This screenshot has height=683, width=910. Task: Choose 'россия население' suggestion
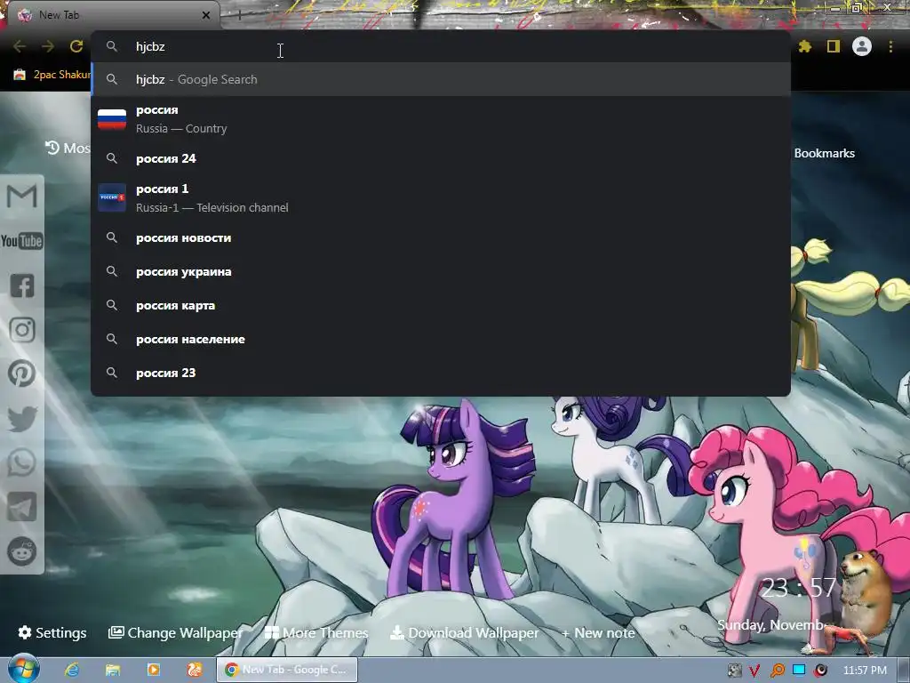[x=441, y=339]
